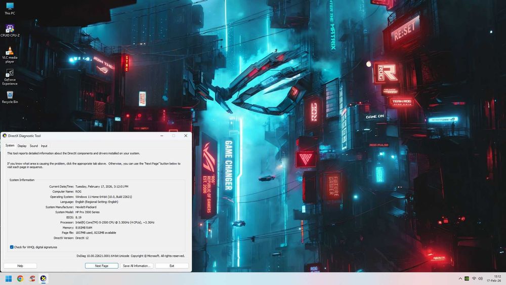Click Save All Information button
Screen dimensions: 506x285
click(137, 266)
